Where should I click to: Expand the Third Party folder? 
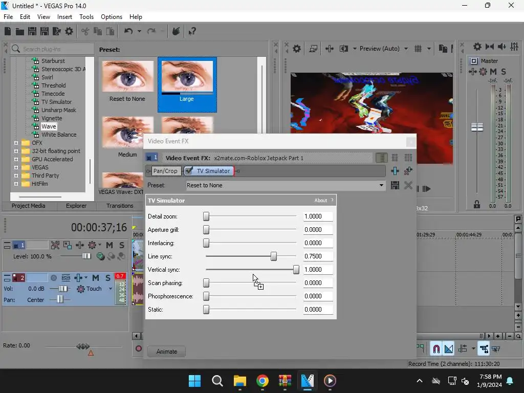point(16,176)
